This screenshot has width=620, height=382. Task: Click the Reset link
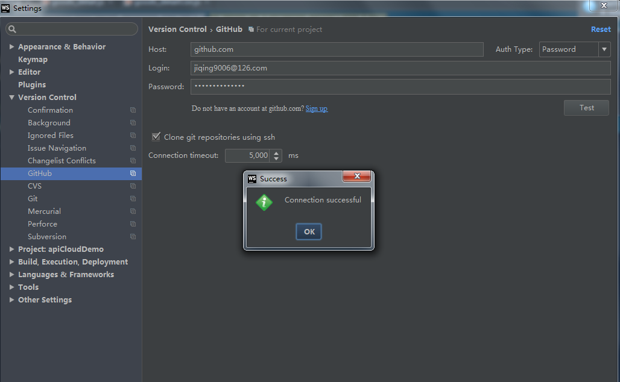pos(601,30)
